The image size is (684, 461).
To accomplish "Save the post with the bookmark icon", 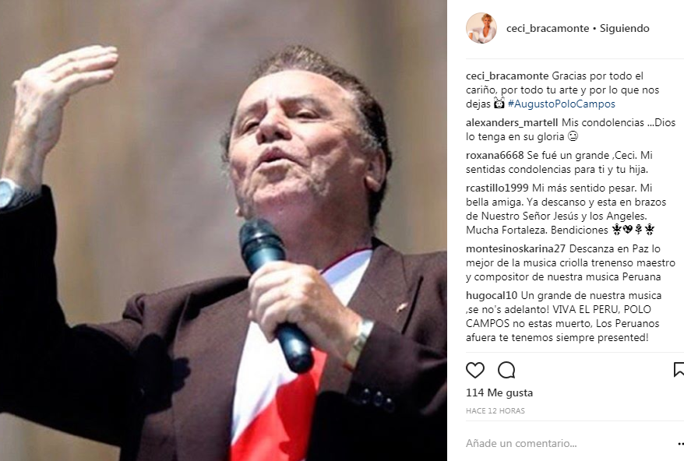I will [x=679, y=369].
